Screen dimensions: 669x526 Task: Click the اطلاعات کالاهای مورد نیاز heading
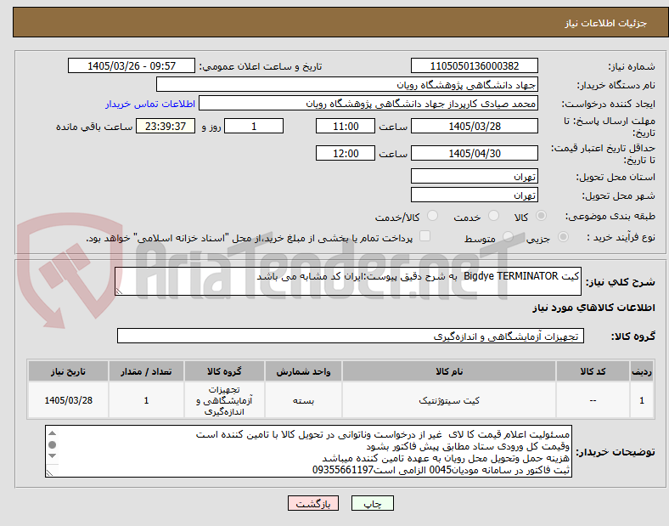coord(593,308)
